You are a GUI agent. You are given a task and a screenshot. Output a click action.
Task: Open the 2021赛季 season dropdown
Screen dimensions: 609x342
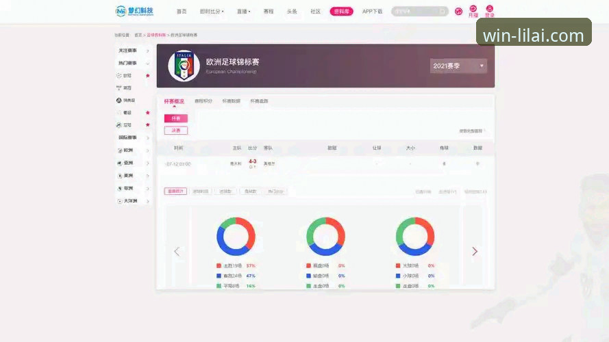coord(458,66)
